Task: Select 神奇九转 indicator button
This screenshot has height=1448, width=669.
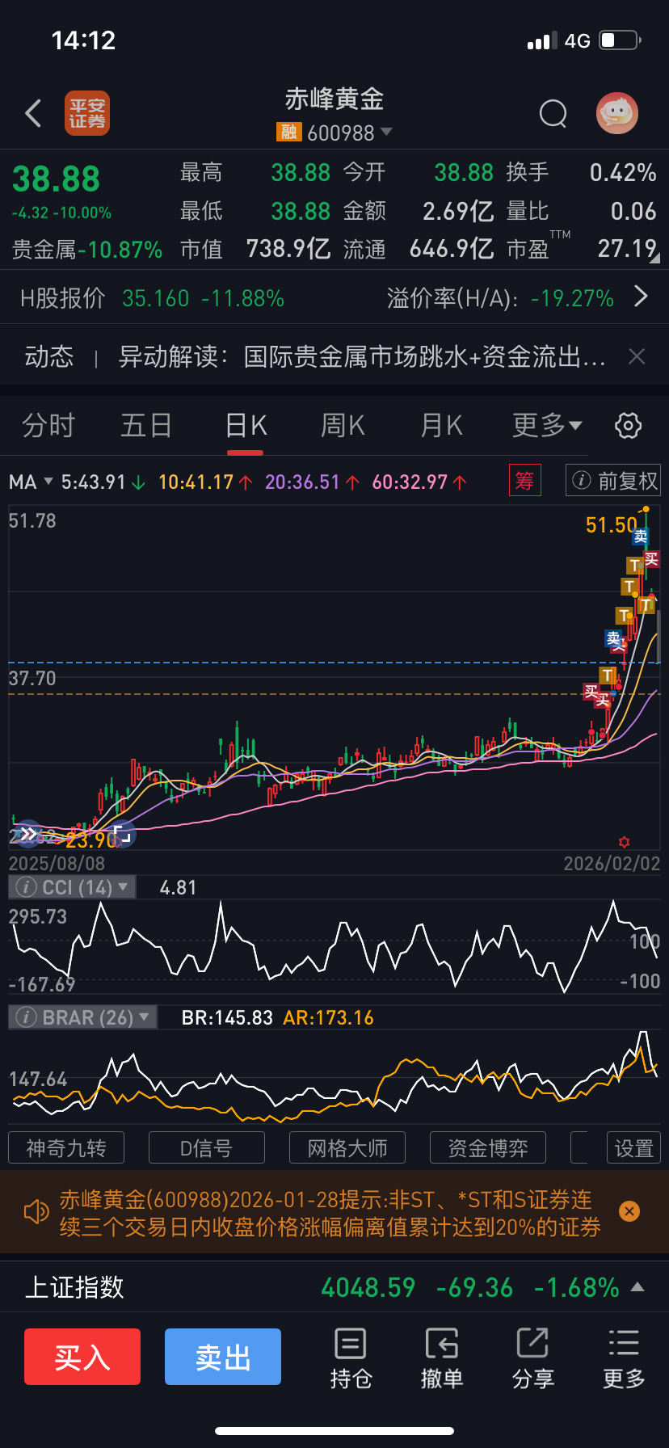Action: tap(66, 1147)
